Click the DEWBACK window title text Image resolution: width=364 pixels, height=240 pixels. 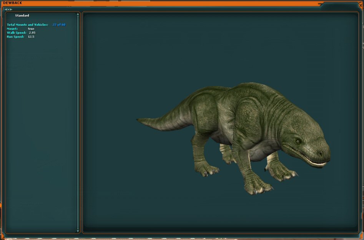pyautogui.click(x=13, y=3)
